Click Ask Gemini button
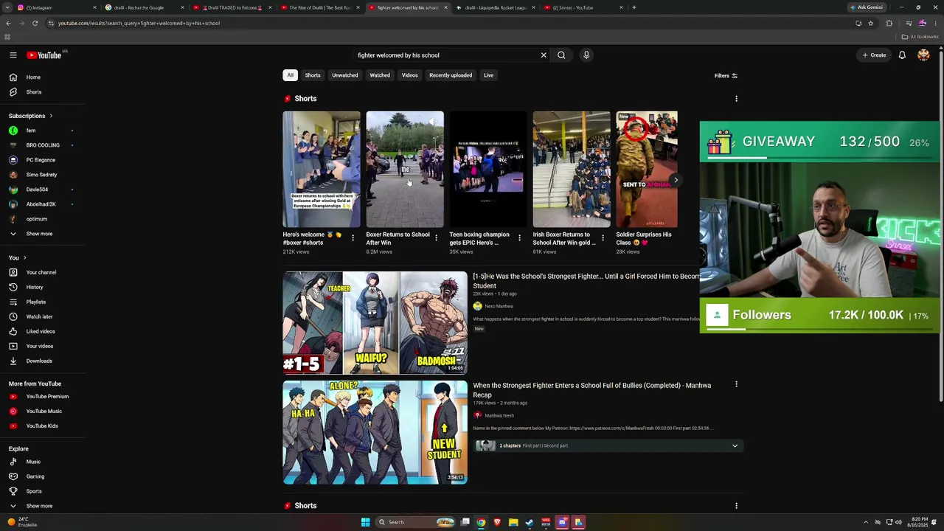 pyautogui.click(x=867, y=7)
